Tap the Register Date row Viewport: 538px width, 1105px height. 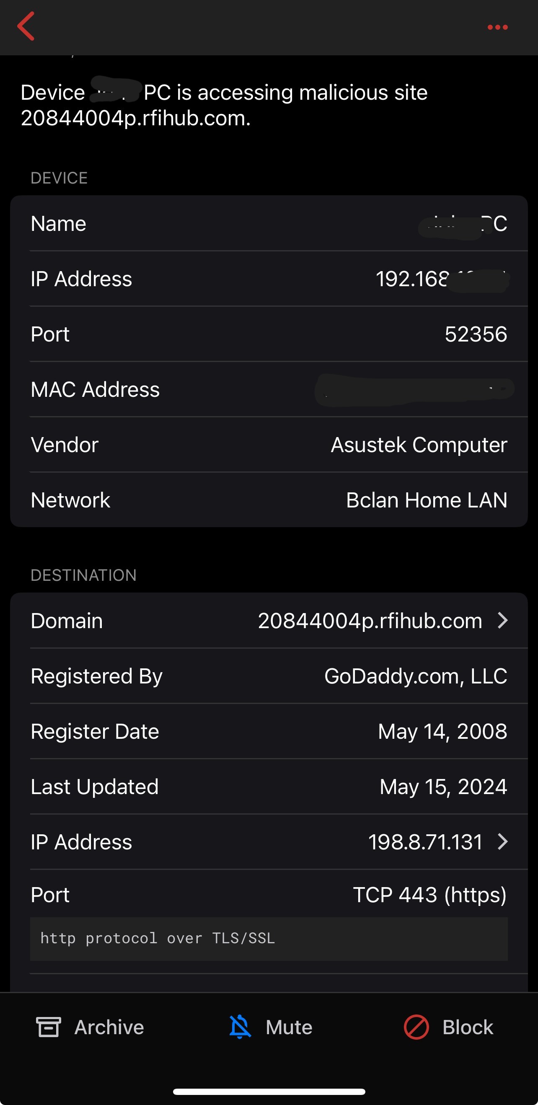coord(269,731)
